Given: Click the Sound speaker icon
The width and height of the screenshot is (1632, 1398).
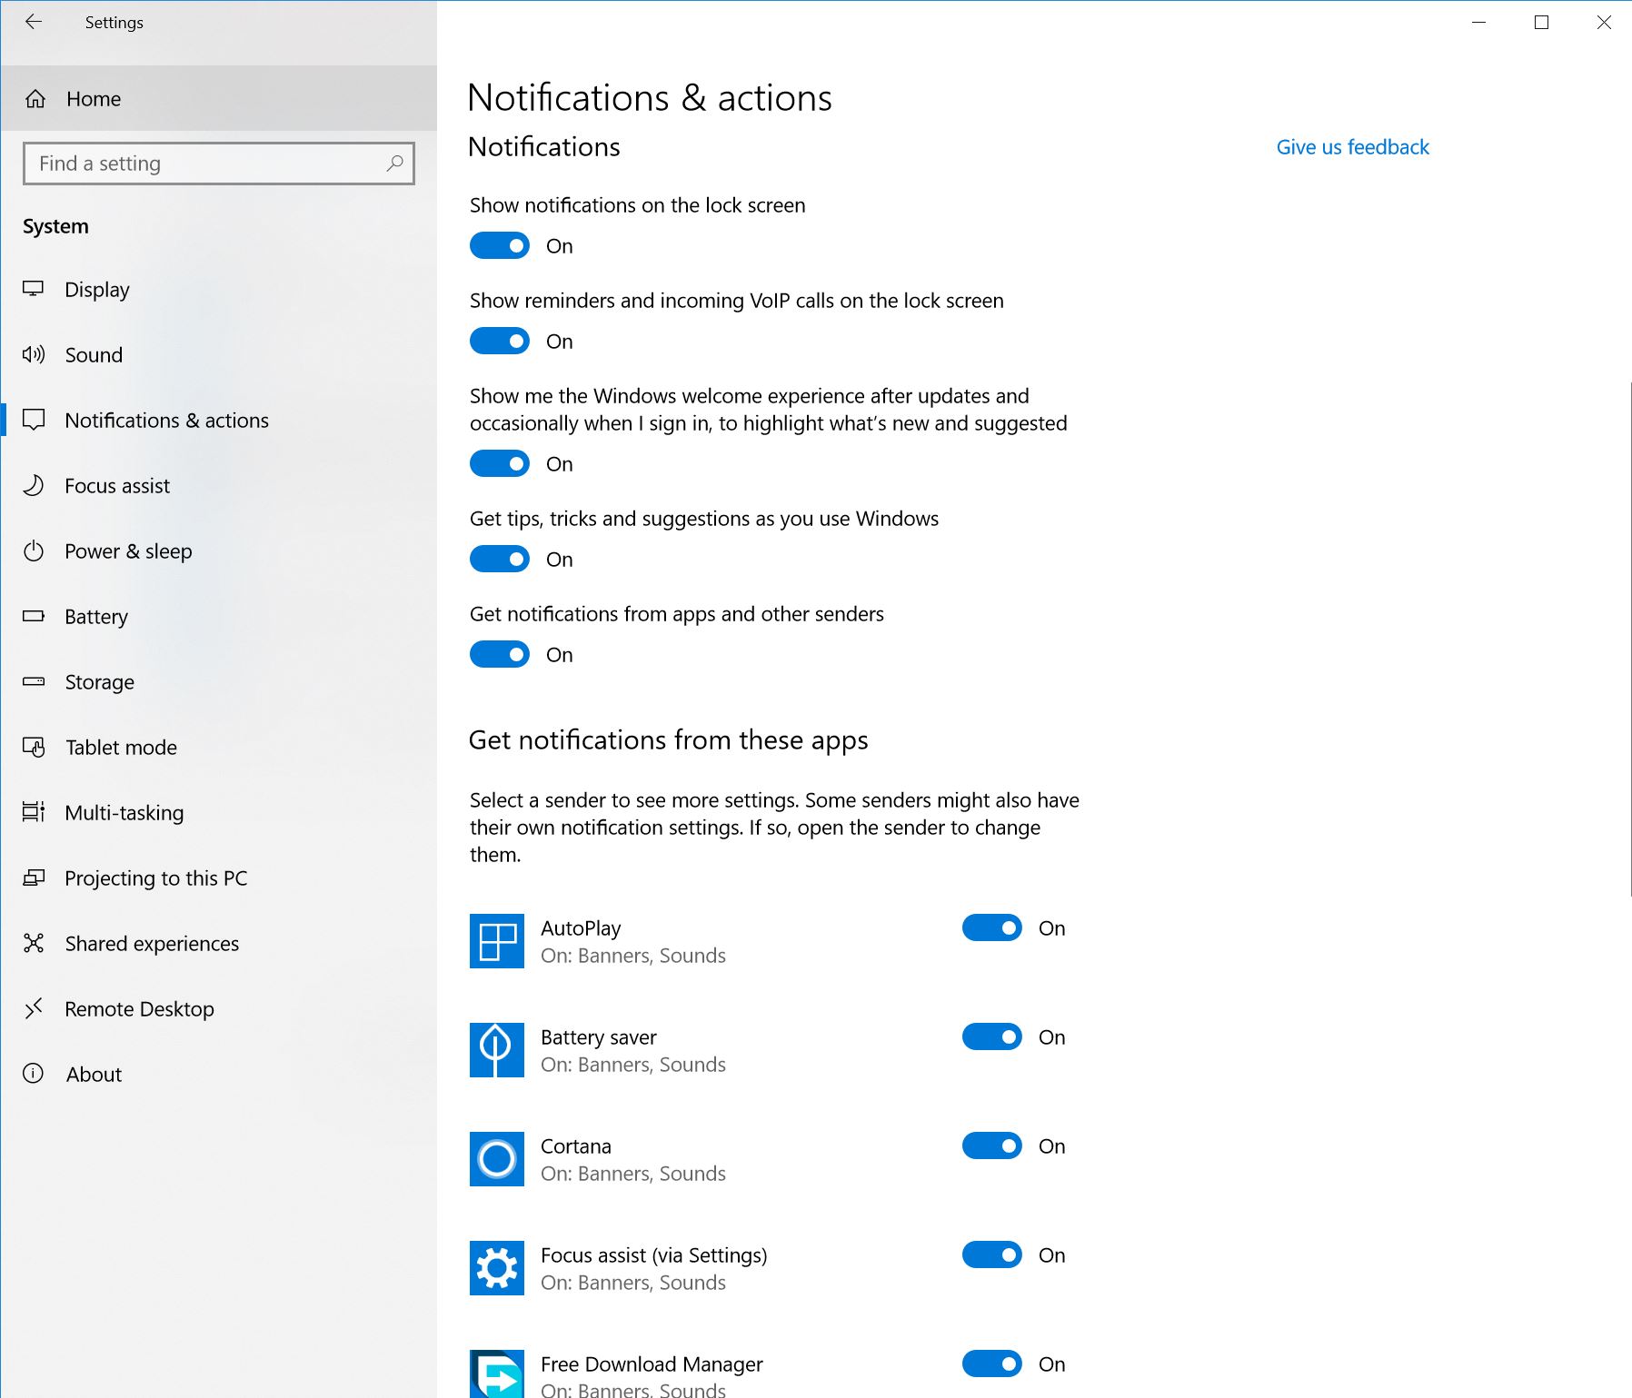Looking at the screenshot, I should 34,354.
